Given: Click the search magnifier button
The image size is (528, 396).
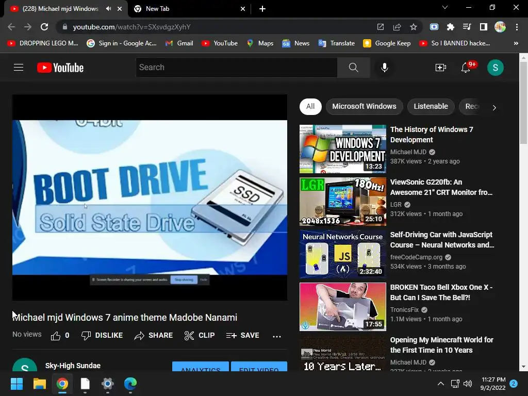Looking at the screenshot, I should click(x=353, y=68).
